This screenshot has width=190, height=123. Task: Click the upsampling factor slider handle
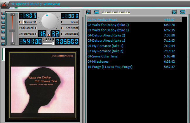point(53,43)
